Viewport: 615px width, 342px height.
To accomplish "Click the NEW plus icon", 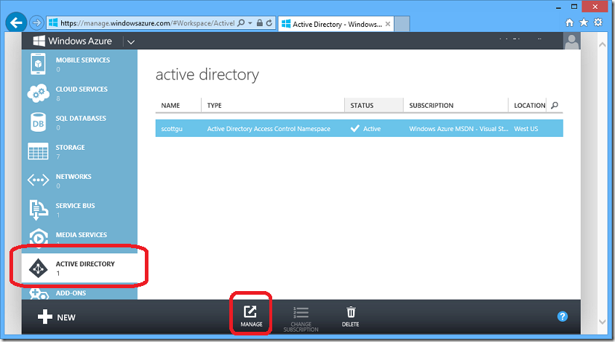I will (44, 317).
